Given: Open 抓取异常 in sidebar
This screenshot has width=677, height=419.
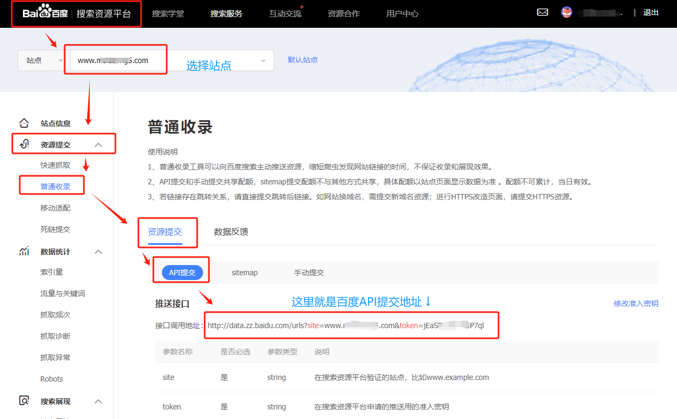Looking at the screenshot, I should pos(56,358).
